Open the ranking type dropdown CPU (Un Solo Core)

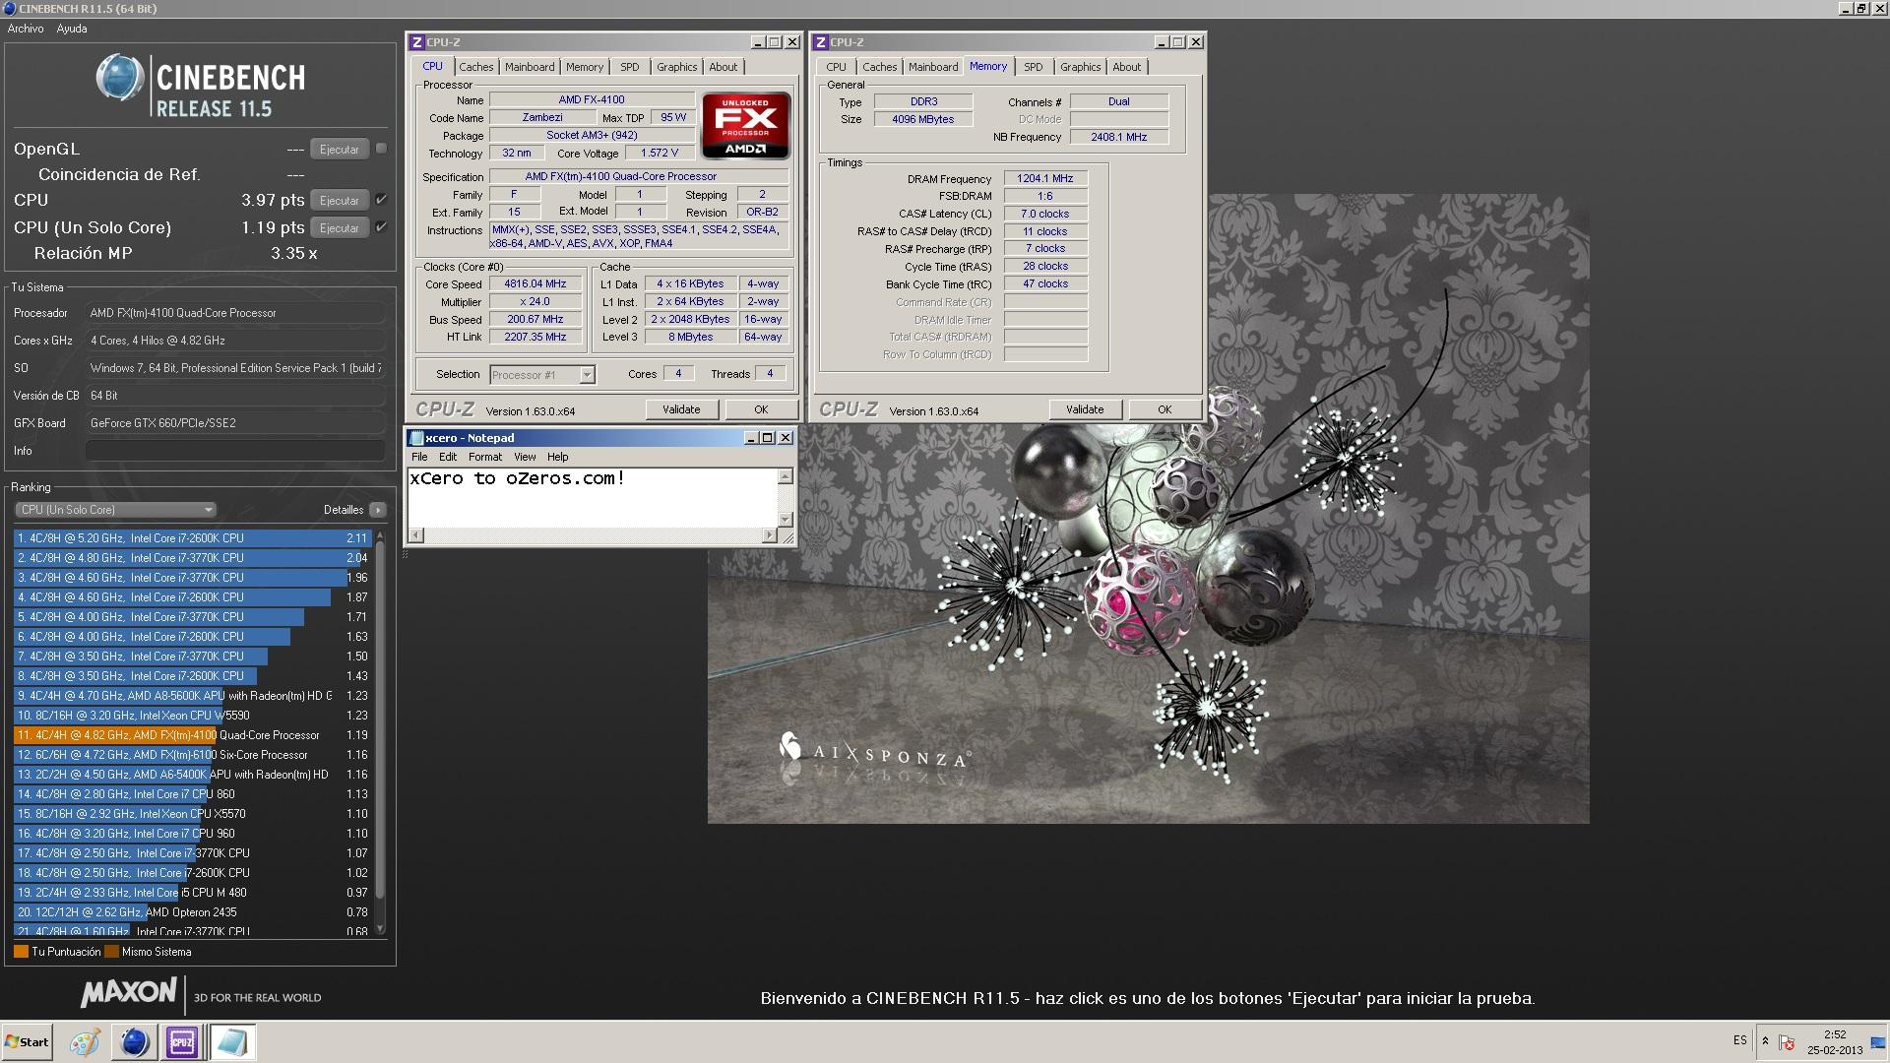[115, 510]
